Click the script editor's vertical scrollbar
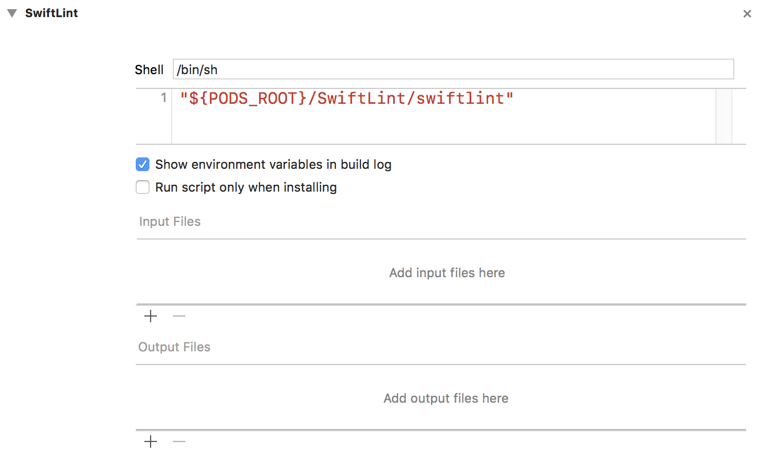Viewport: 761px width, 462px height. (x=724, y=116)
